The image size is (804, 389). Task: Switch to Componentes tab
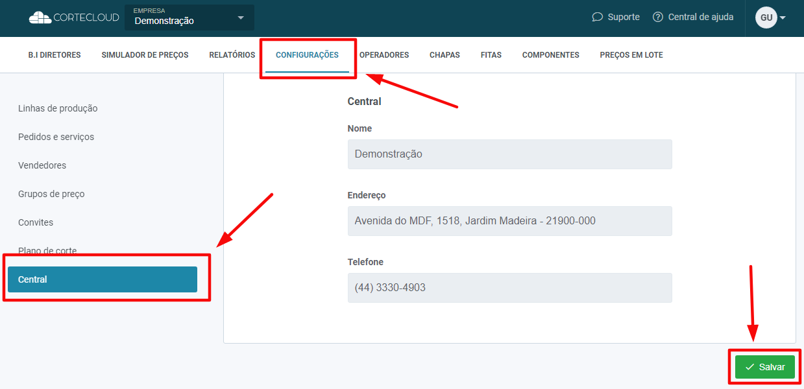tap(550, 55)
